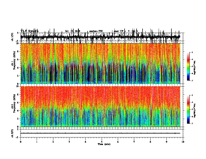Click the ch.1(V) waveform axis label
Image resolution: width=206 pixels, height=159 pixels.
click(x=12, y=37)
